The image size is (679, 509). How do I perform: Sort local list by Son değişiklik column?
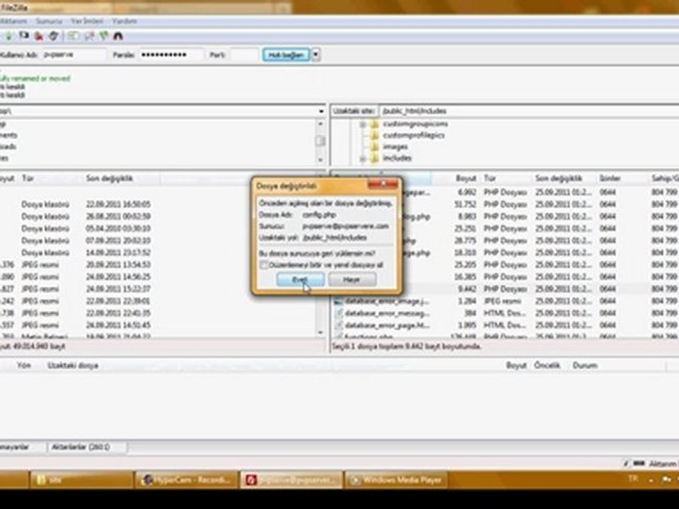pos(109,178)
